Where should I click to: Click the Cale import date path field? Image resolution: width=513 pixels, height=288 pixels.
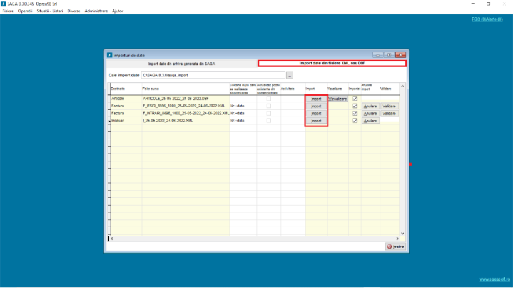click(213, 75)
